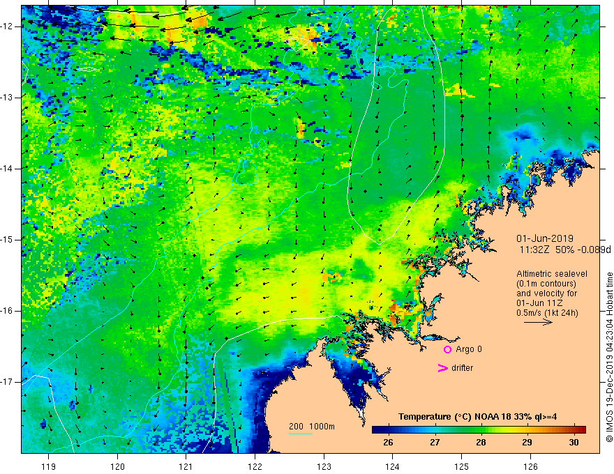This screenshot has width=614, height=474.
Task: Click the 'Temperature (°C) NOAA 18 33% ql>=4' title
Action: tap(477, 417)
